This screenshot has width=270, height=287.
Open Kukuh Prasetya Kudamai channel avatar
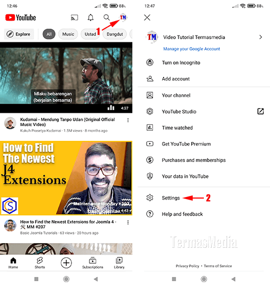coord(10,123)
